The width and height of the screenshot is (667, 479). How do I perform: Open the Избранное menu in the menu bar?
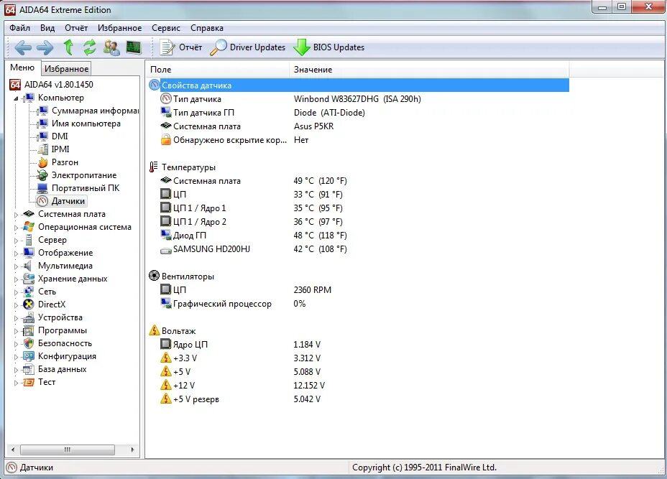[119, 28]
